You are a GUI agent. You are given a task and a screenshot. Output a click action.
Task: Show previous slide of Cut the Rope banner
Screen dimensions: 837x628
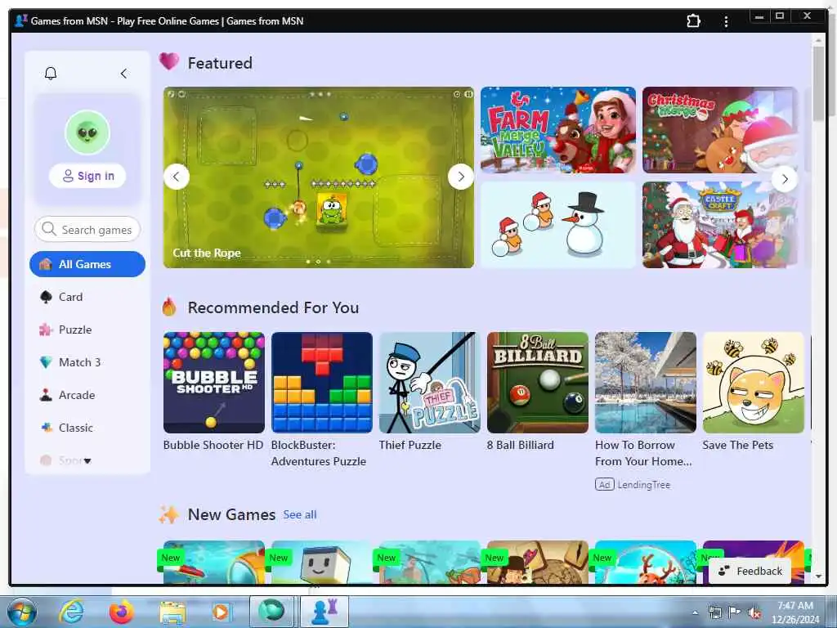coord(177,177)
